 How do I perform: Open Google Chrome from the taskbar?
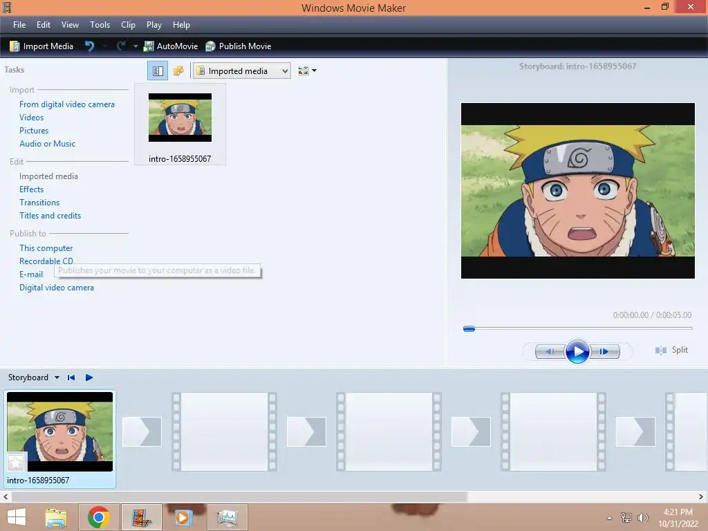(x=99, y=517)
